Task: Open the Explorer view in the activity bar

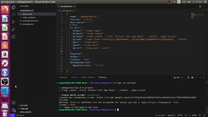Action: (13, 7)
